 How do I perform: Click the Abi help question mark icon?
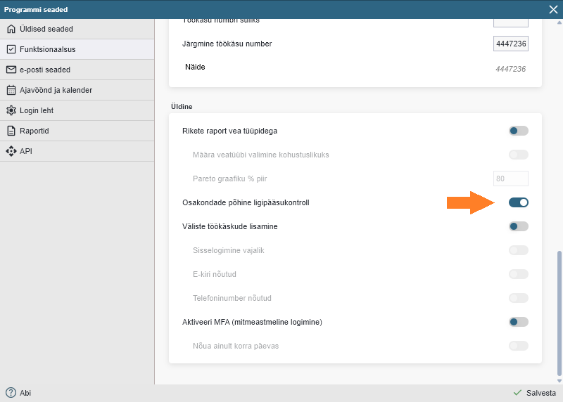(x=11, y=393)
